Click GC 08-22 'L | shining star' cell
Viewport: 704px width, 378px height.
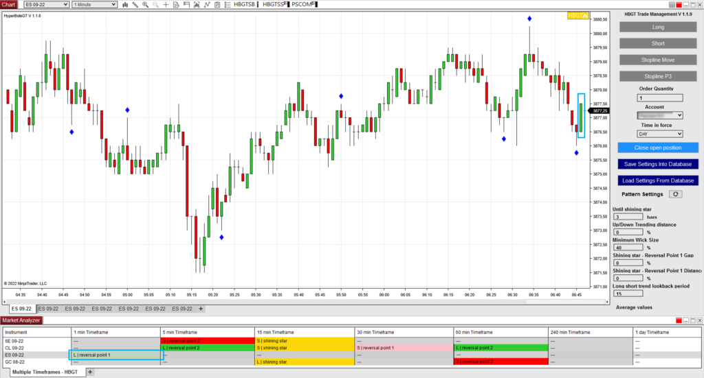pos(305,362)
